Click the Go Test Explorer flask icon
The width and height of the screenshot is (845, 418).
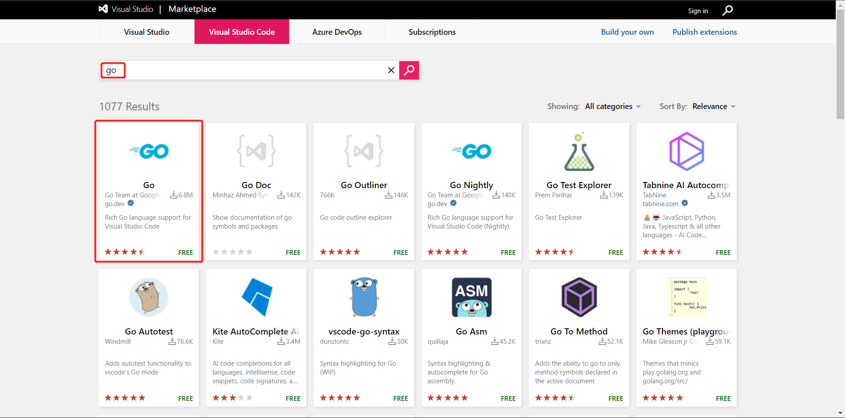click(579, 151)
